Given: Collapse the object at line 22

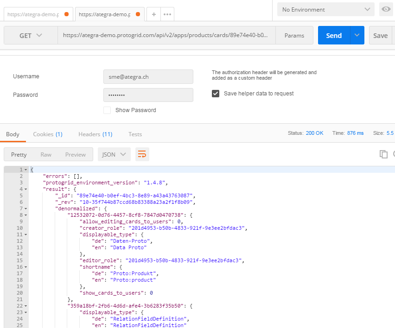Looking at the screenshot, I should click(x=25, y=306).
